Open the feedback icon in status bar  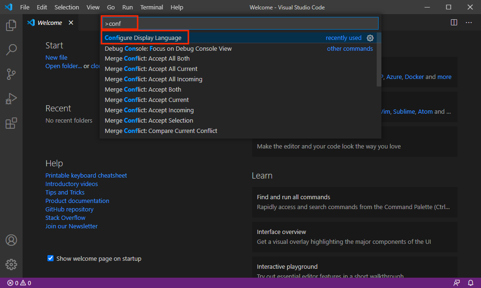coord(457,283)
